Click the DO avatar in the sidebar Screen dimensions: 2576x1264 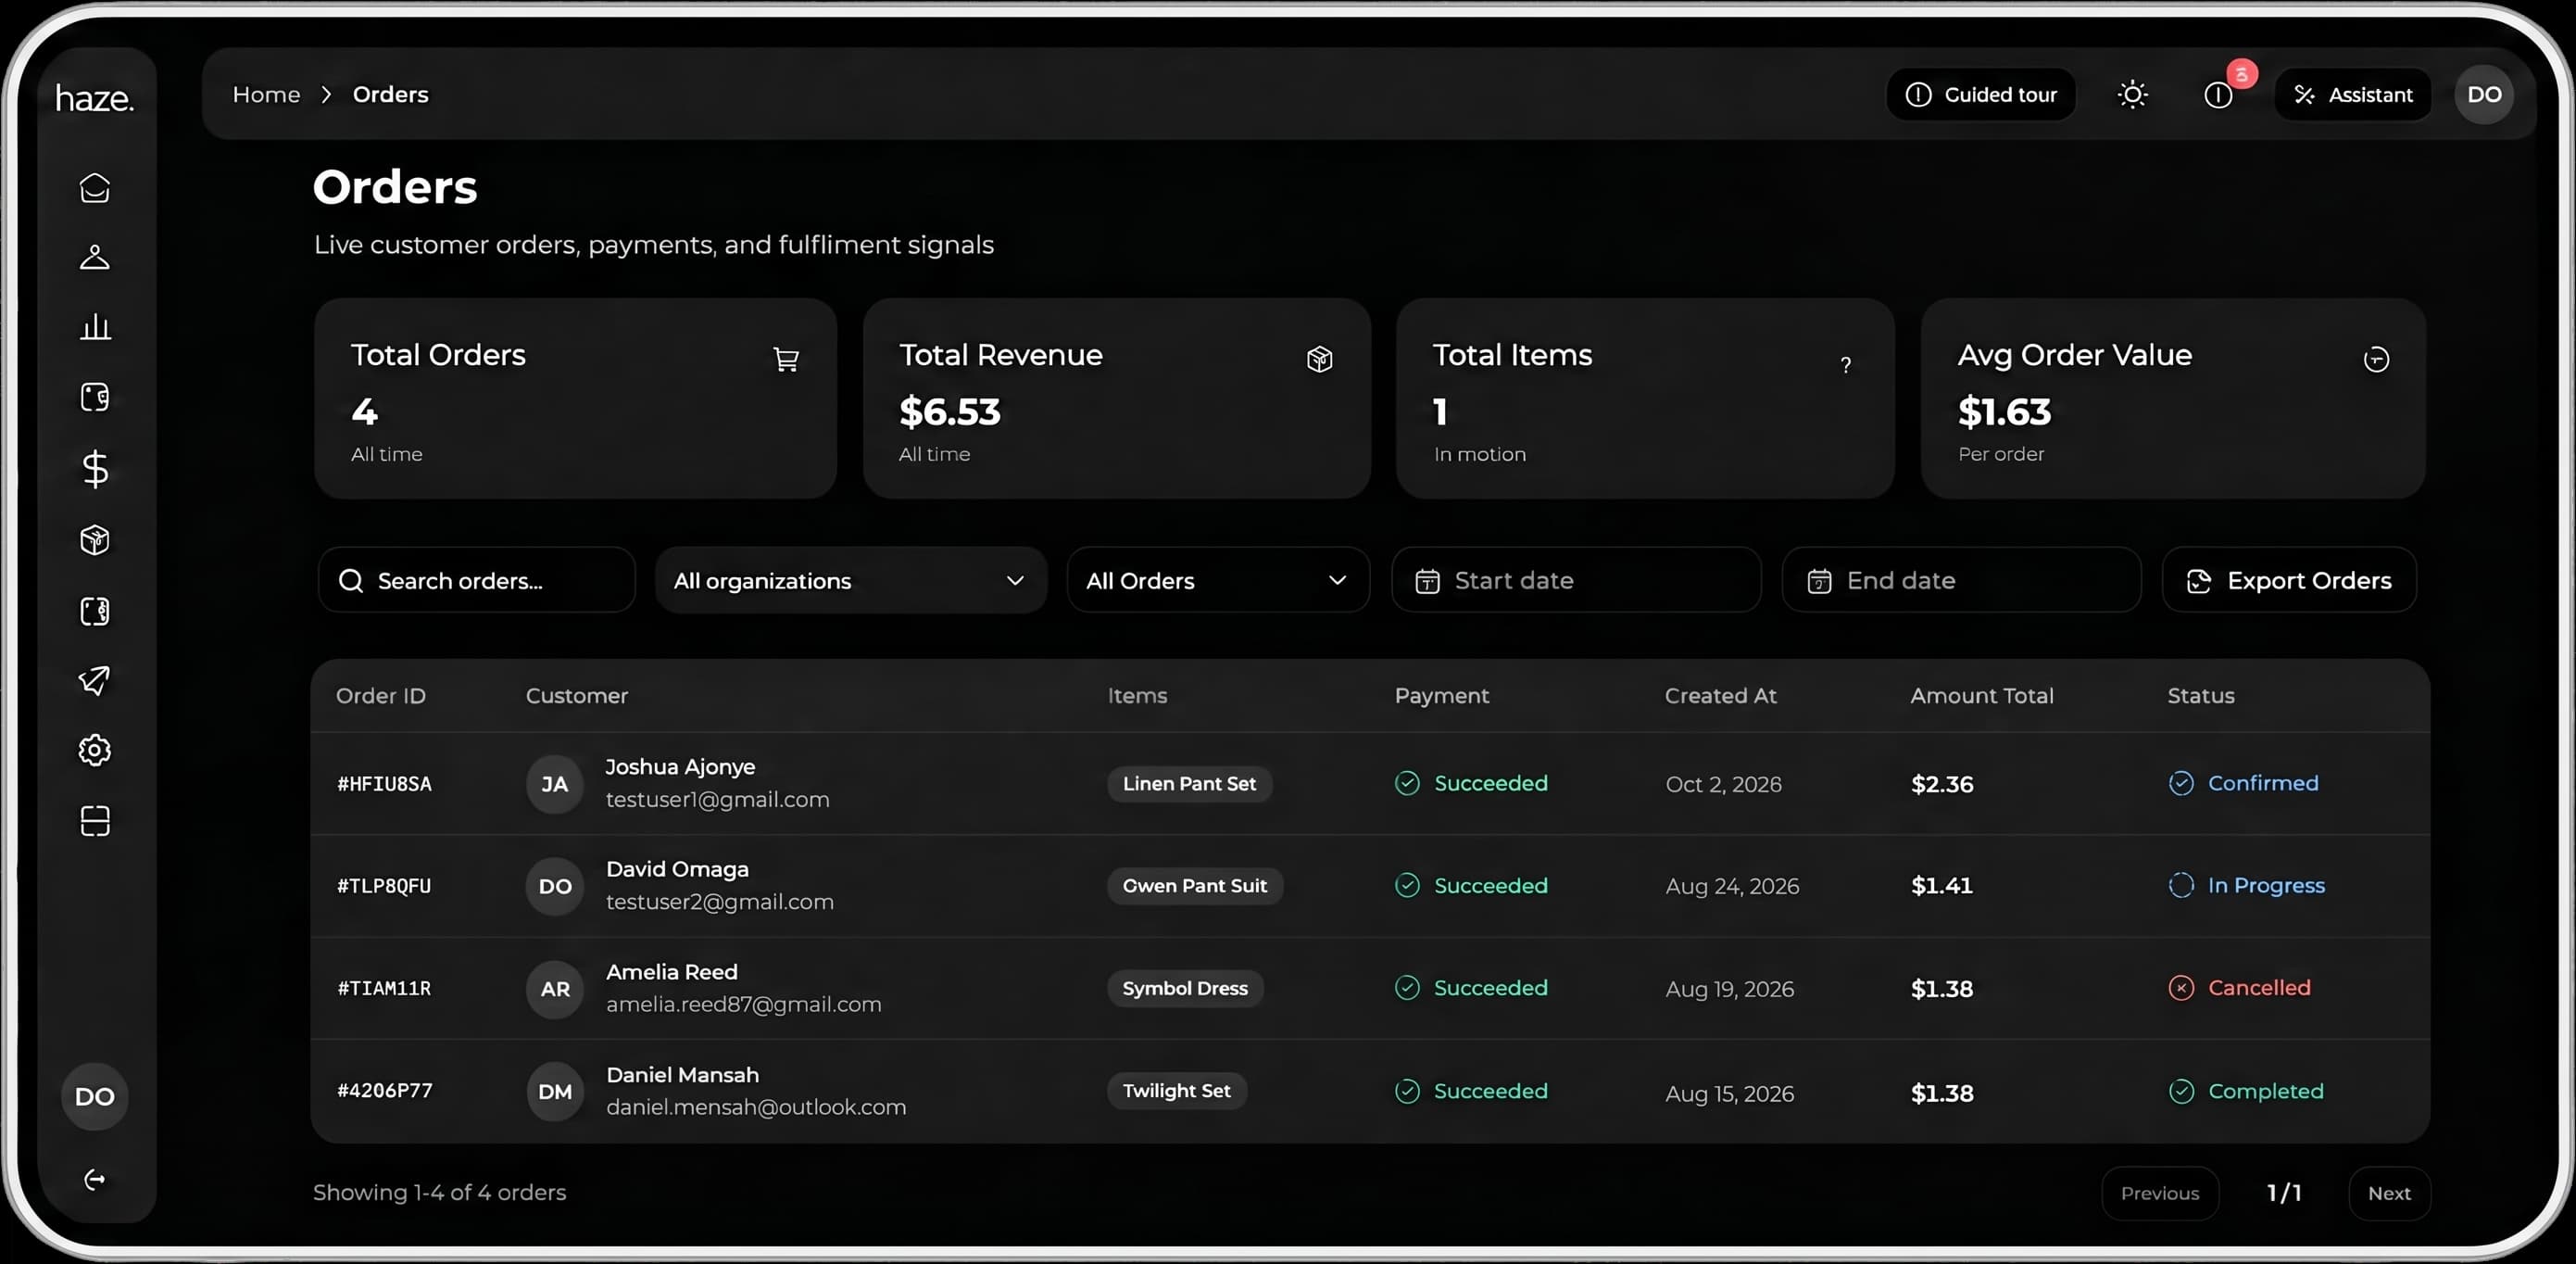[95, 1096]
